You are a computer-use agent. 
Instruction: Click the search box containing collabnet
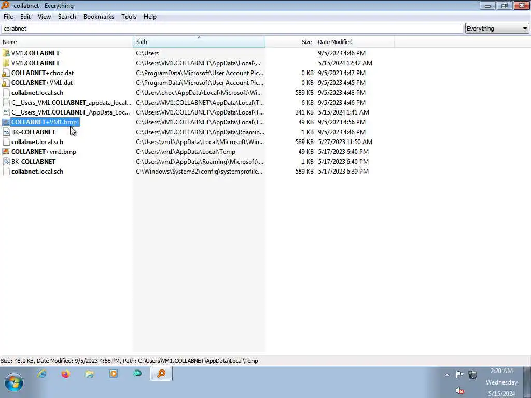click(x=232, y=29)
